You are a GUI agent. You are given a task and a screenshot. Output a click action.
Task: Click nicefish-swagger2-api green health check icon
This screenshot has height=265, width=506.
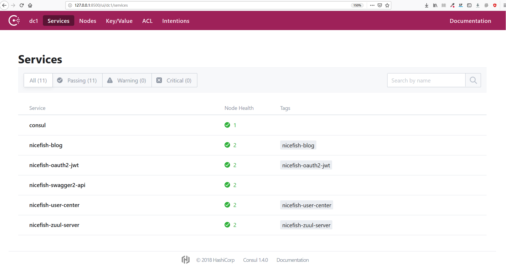click(227, 185)
